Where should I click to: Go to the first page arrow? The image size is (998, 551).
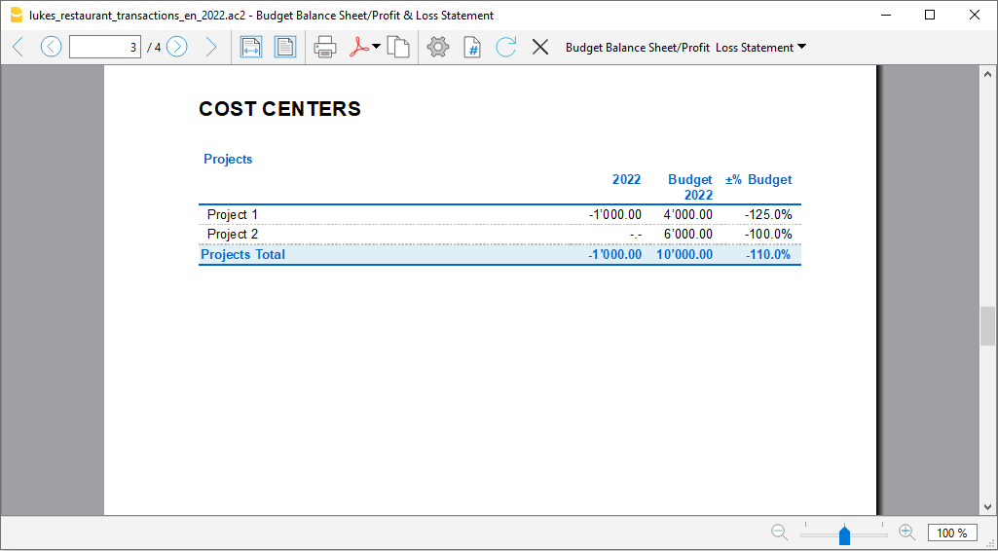tap(18, 47)
